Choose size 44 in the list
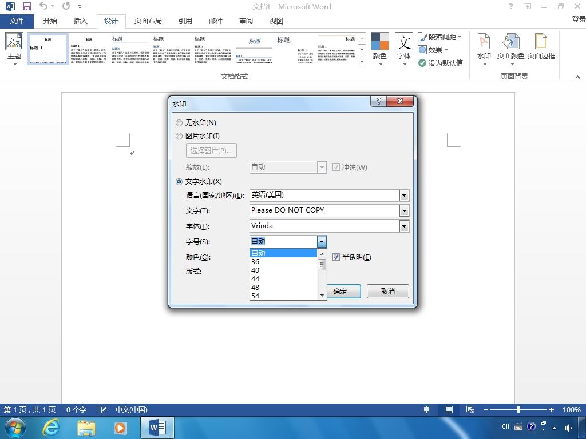This screenshot has width=586, height=439. point(283,279)
